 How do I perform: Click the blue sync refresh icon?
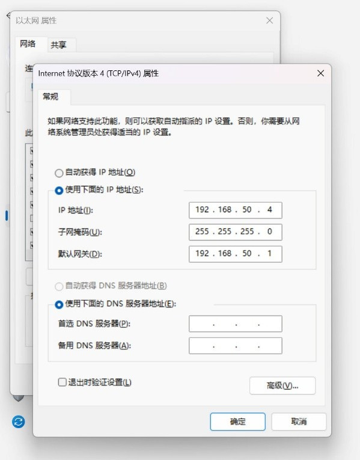pos(18,422)
